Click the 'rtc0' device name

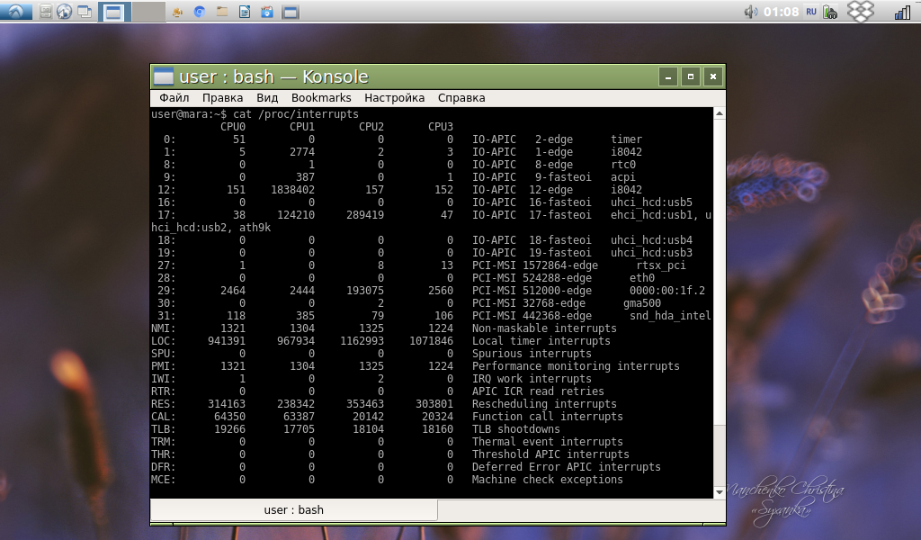pyautogui.click(x=623, y=165)
